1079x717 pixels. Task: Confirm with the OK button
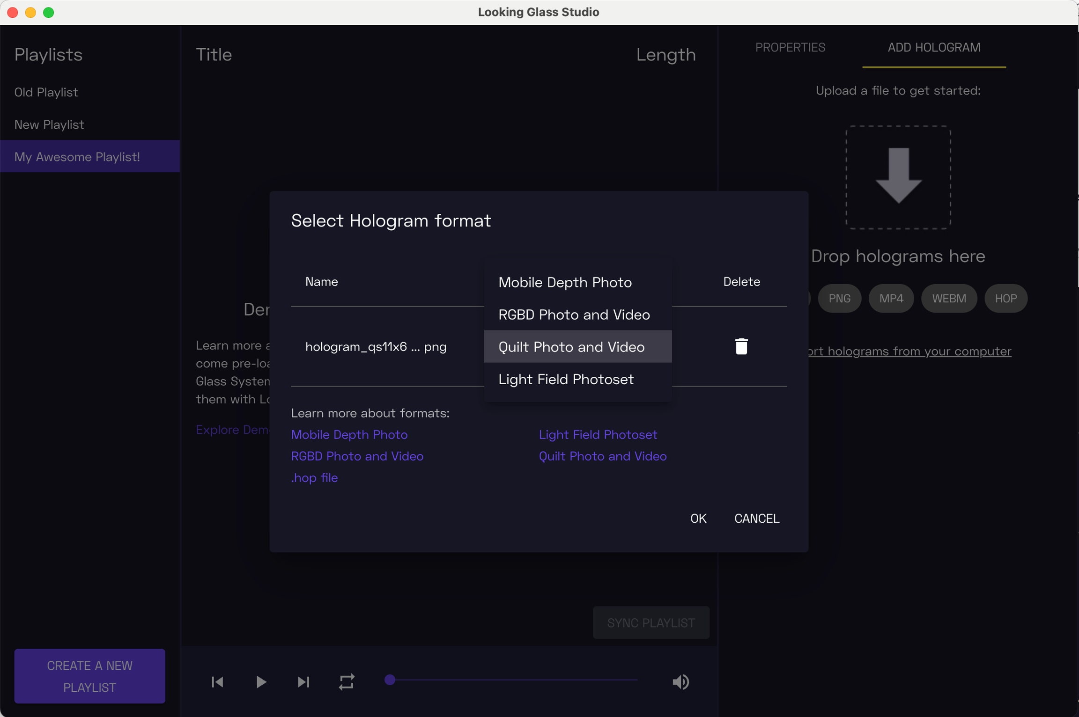pos(698,518)
